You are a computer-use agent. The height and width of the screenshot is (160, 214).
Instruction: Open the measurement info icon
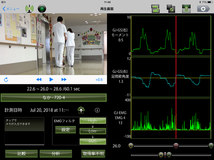coord(97,110)
